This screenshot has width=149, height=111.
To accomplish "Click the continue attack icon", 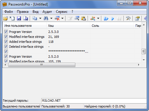I will [106, 18].
